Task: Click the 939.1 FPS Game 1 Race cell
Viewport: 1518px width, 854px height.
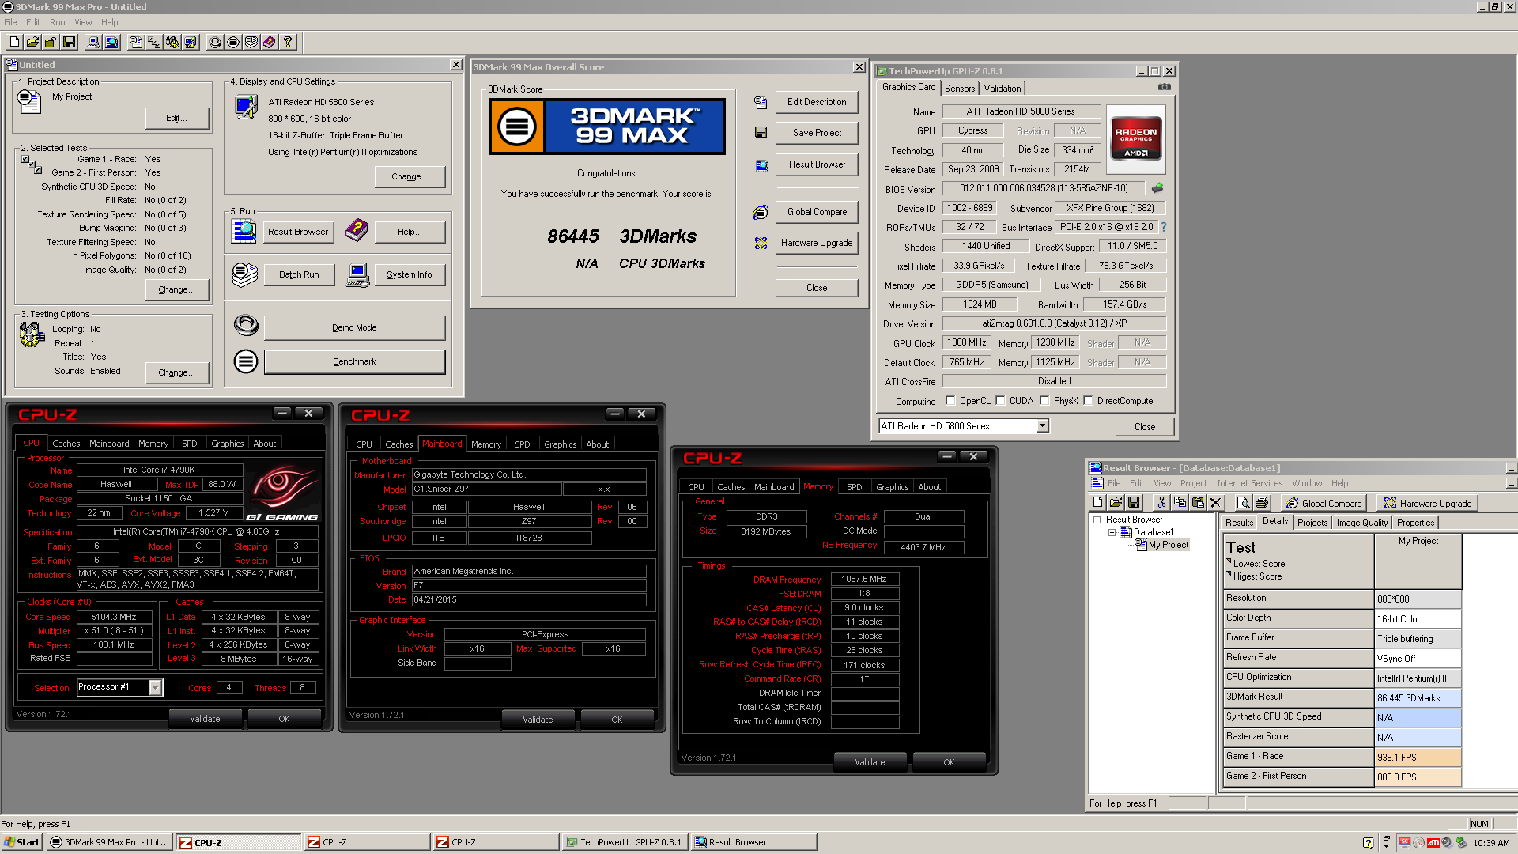Action: point(1418,758)
